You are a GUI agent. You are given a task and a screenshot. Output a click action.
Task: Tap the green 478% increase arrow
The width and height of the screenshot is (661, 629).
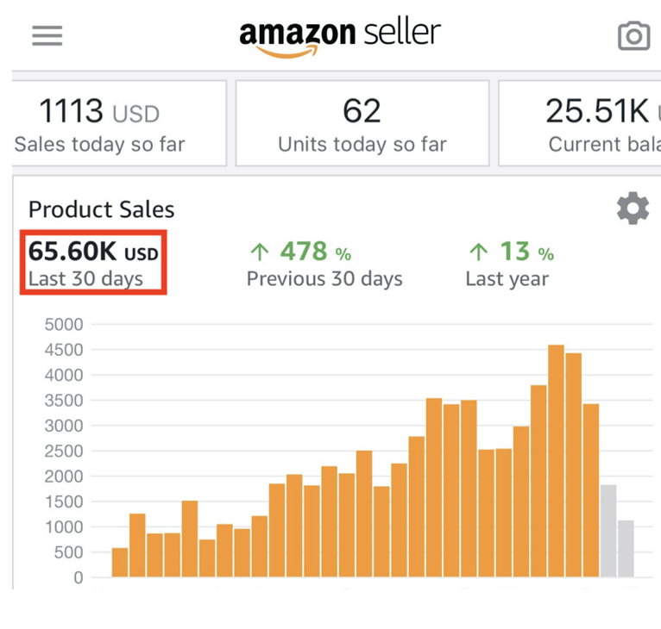pos(259,252)
